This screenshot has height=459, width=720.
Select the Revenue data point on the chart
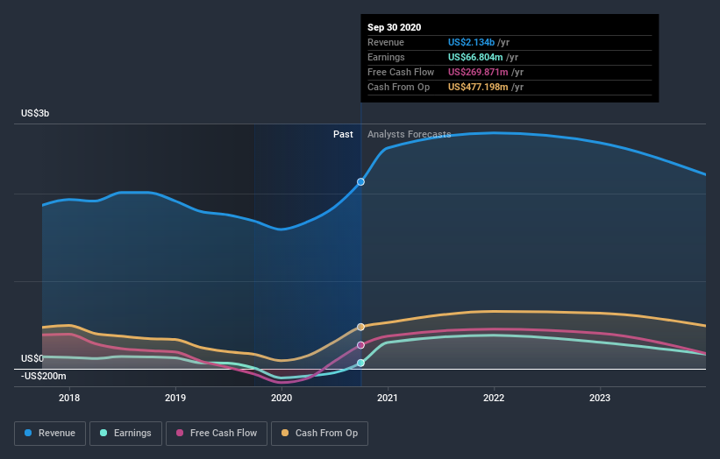pyautogui.click(x=361, y=182)
